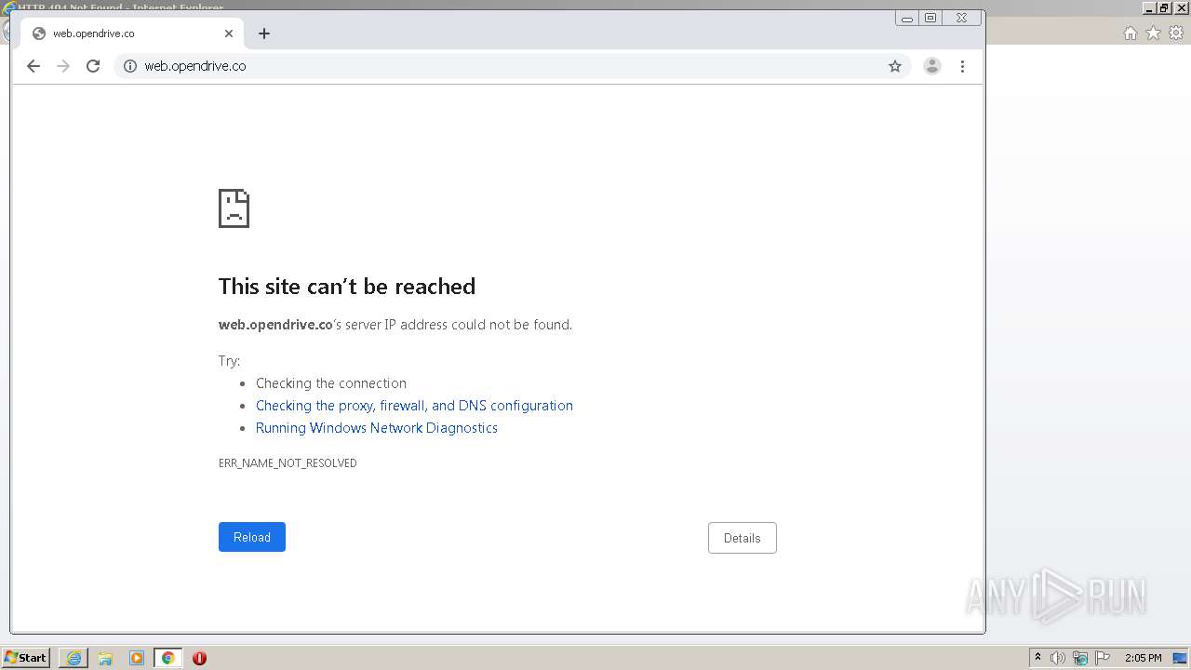Open Internet Explorer Favorites star
The width and height of the screenshot is (1191, 670).
click(1153, 33)
